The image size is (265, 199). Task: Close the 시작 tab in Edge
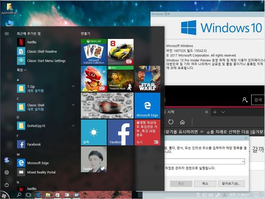tap(206, 112)
